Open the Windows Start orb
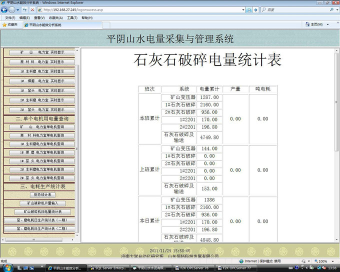Screen dimensions: 340x272 [x=7, y=267]
